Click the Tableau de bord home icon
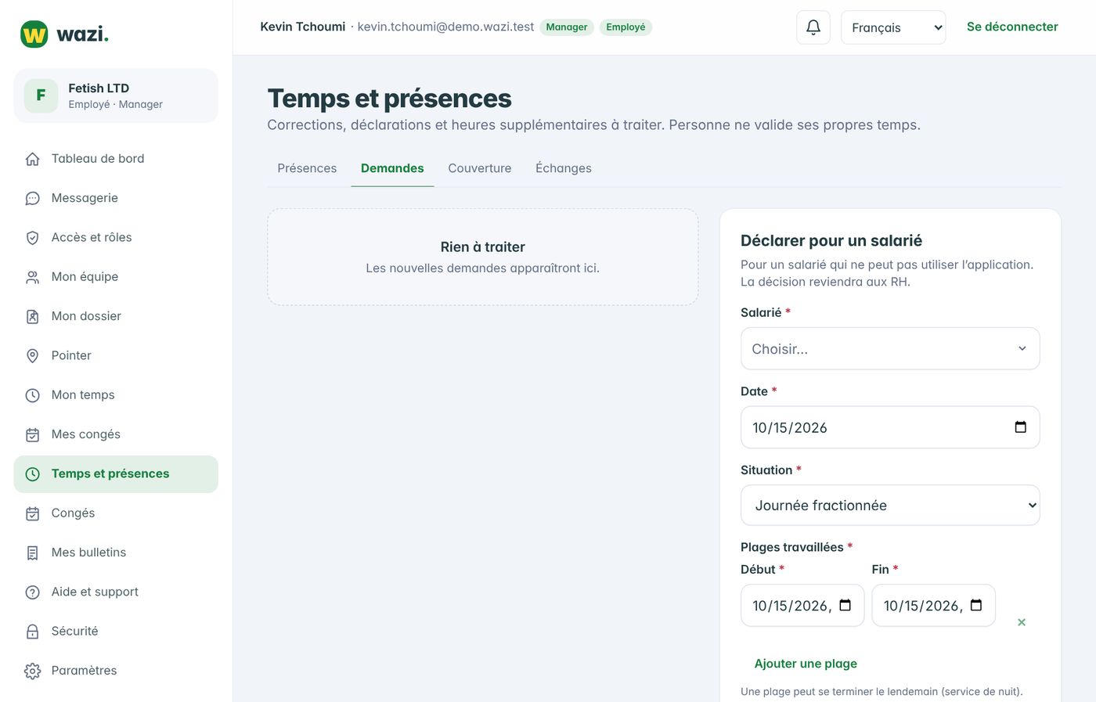1096x702 pixels. click(x=32, y=159)
